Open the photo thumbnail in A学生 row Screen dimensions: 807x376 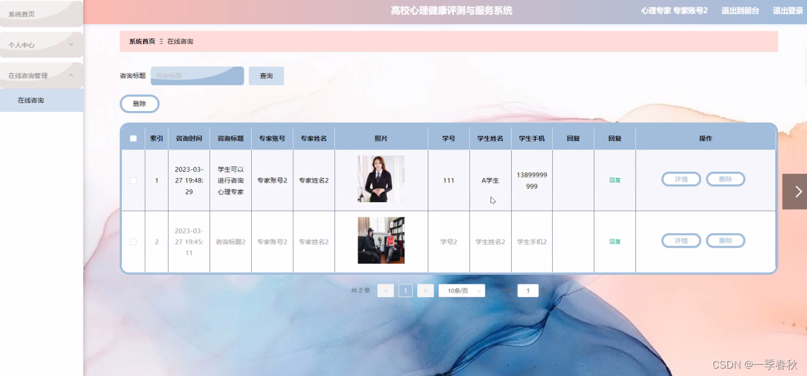point(381,179)
